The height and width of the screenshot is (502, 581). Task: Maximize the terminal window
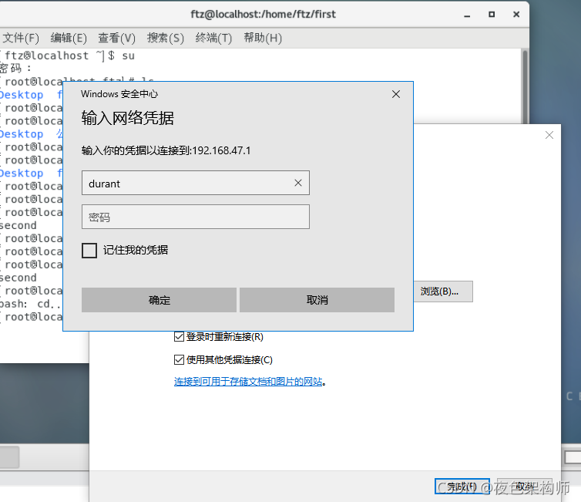[492, 15]
